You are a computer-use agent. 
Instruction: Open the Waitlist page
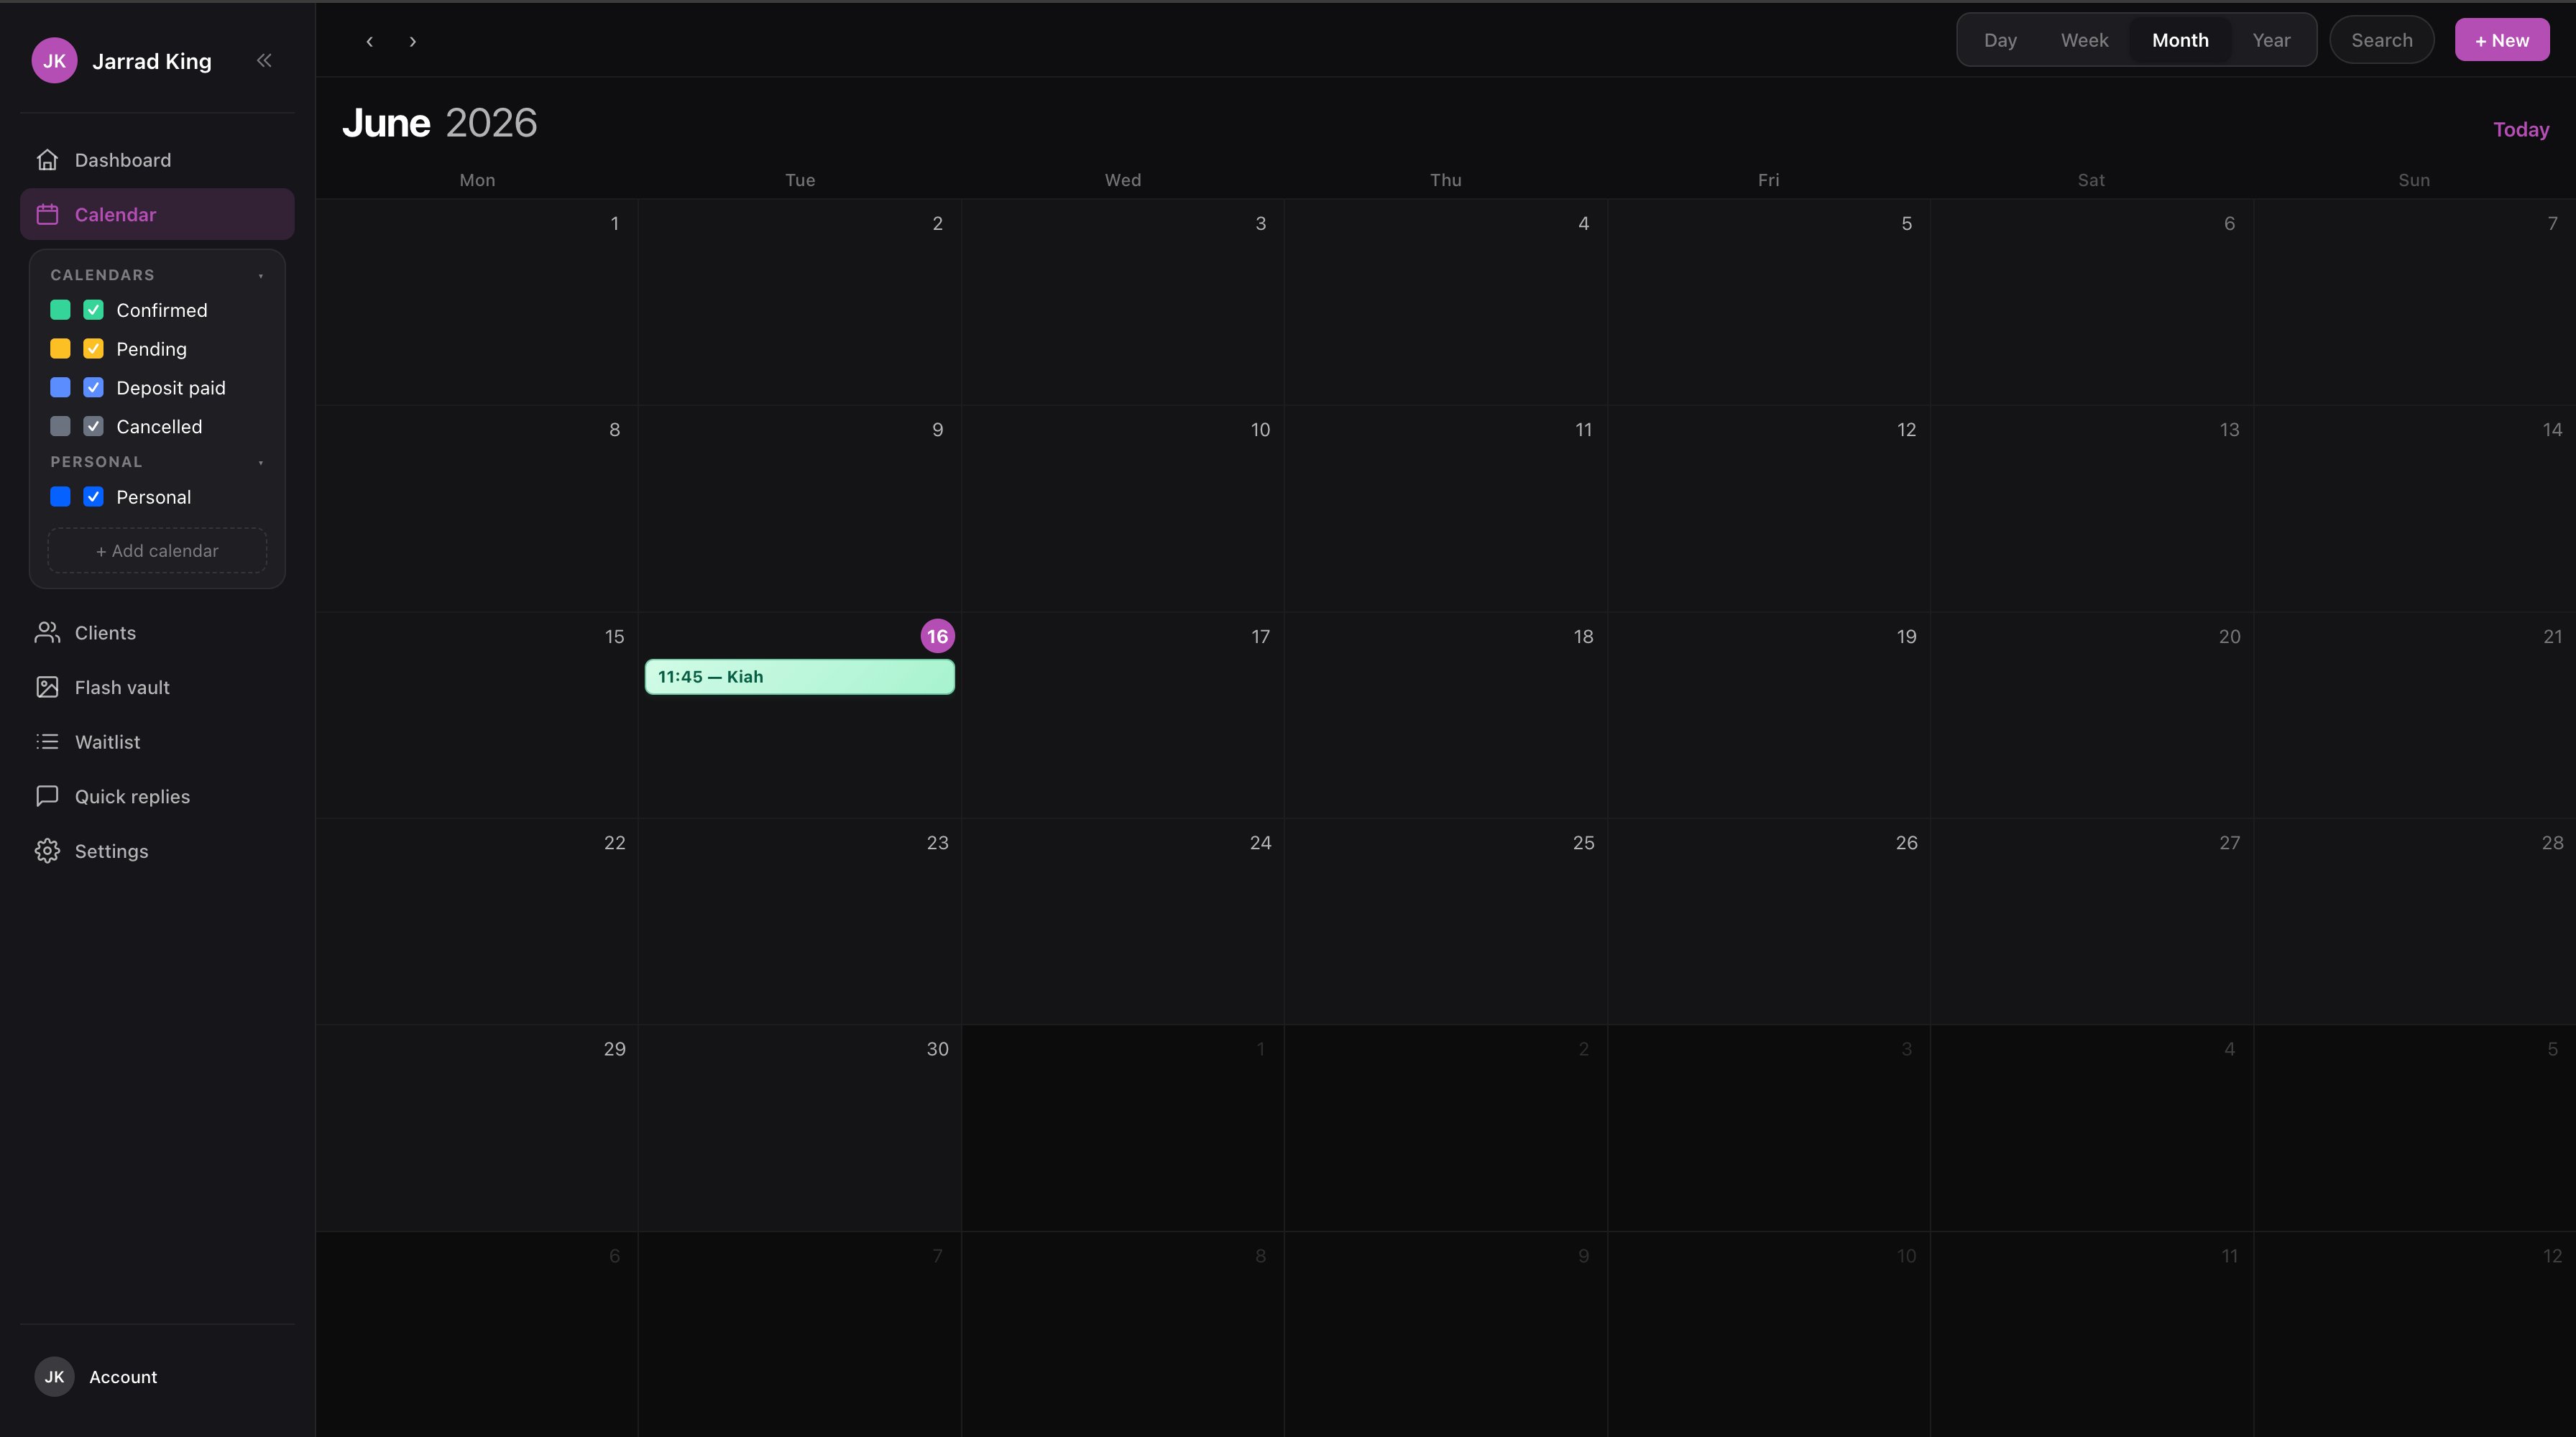click(157, 741)
